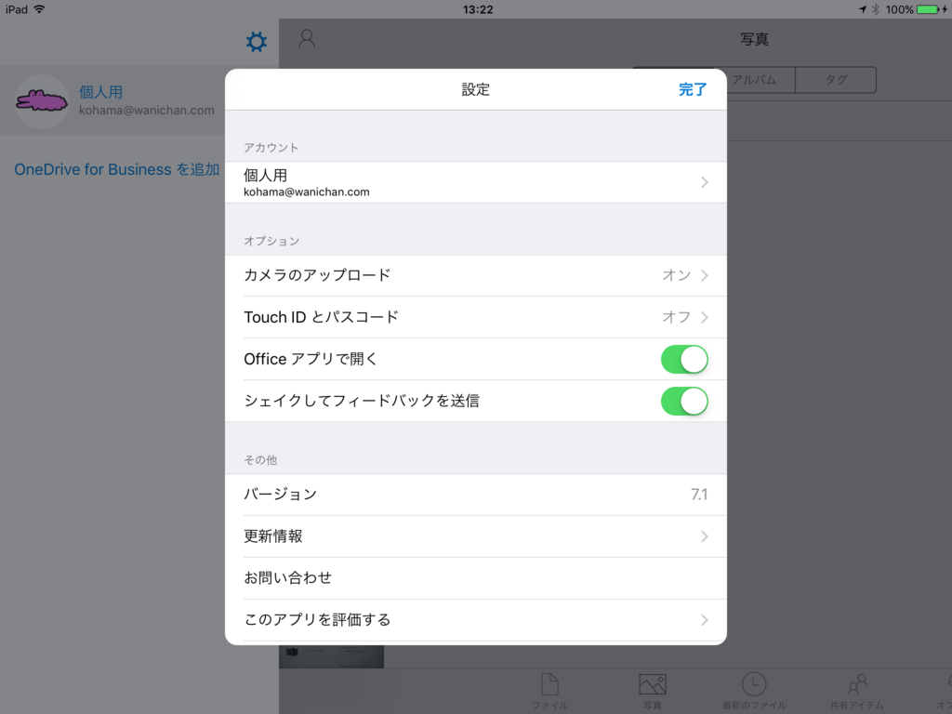The height and width of the screenshot is (714, 952).
Task: Open このアプリを評価する chevron
Action: [x=705, y=620]
